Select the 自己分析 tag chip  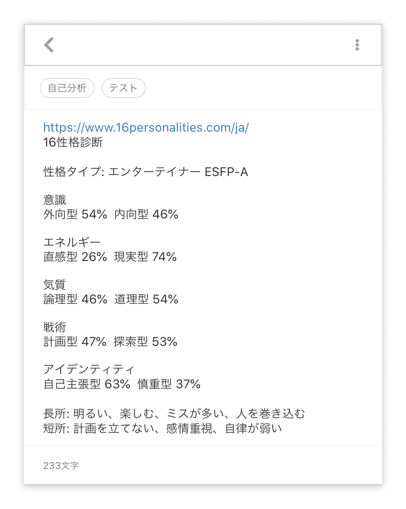pos(67,88)
